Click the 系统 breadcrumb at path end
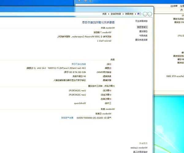This screenshot has width=184, height=153. (x=104, y=14)
